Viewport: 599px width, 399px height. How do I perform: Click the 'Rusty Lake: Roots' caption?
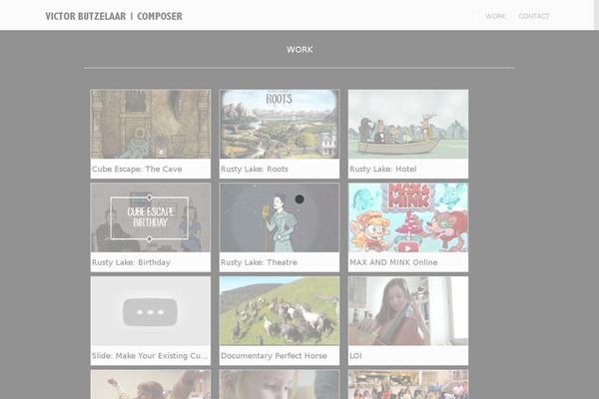pyautogui.click(x=254, y=169)
